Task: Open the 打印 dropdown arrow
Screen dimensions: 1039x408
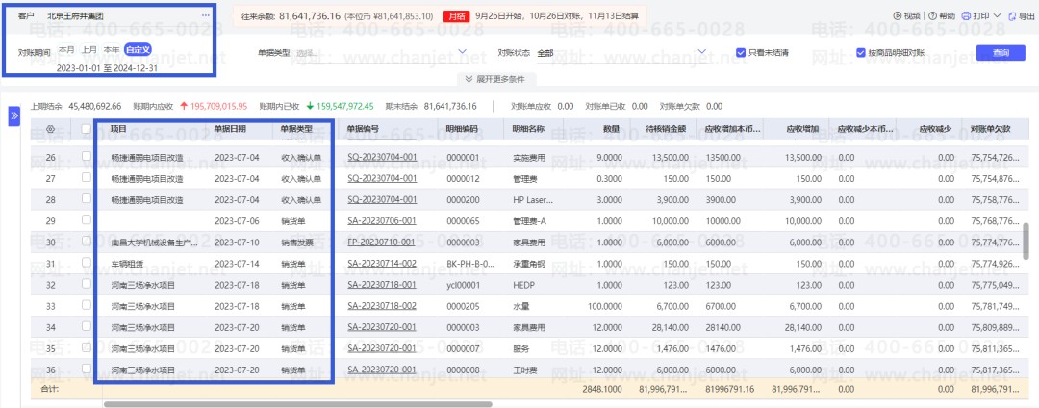Action: pos(996,16)
